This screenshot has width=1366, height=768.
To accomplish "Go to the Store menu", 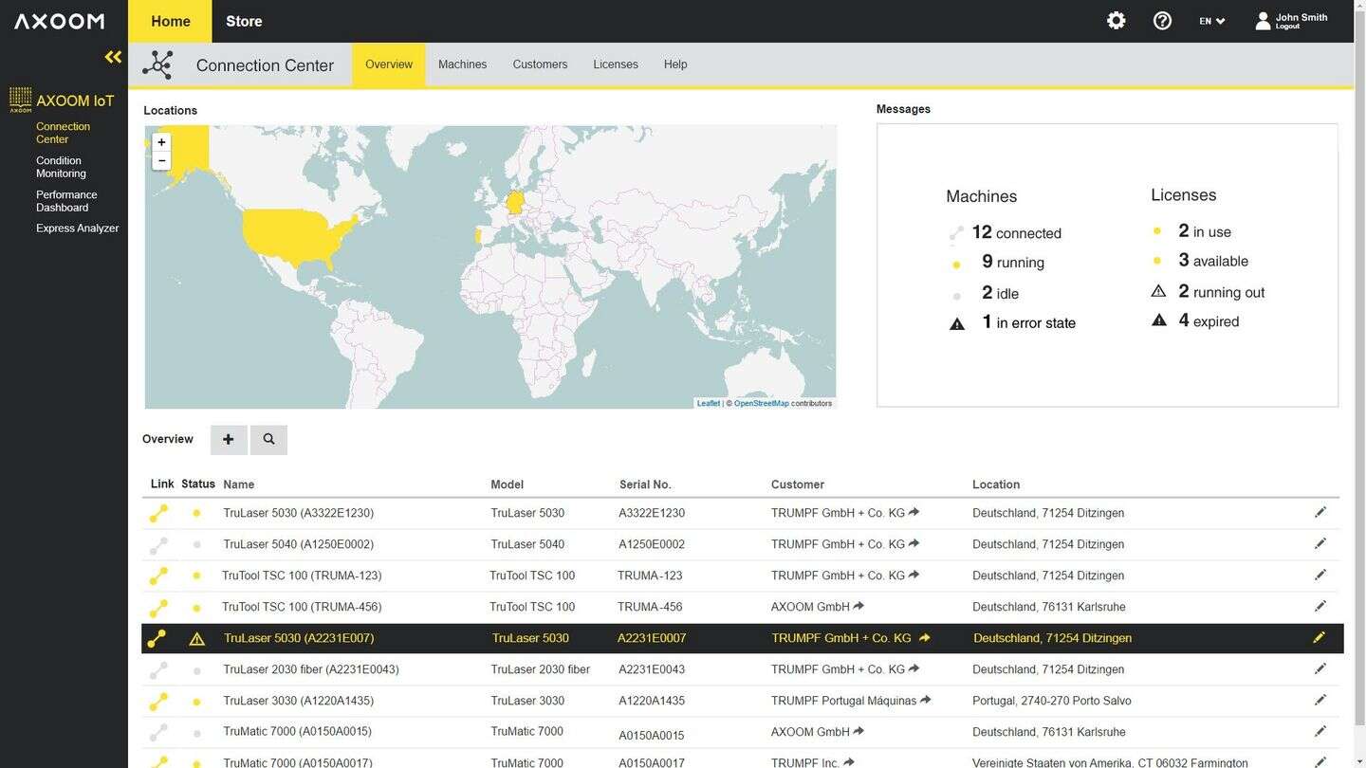I will click(244, 21).
